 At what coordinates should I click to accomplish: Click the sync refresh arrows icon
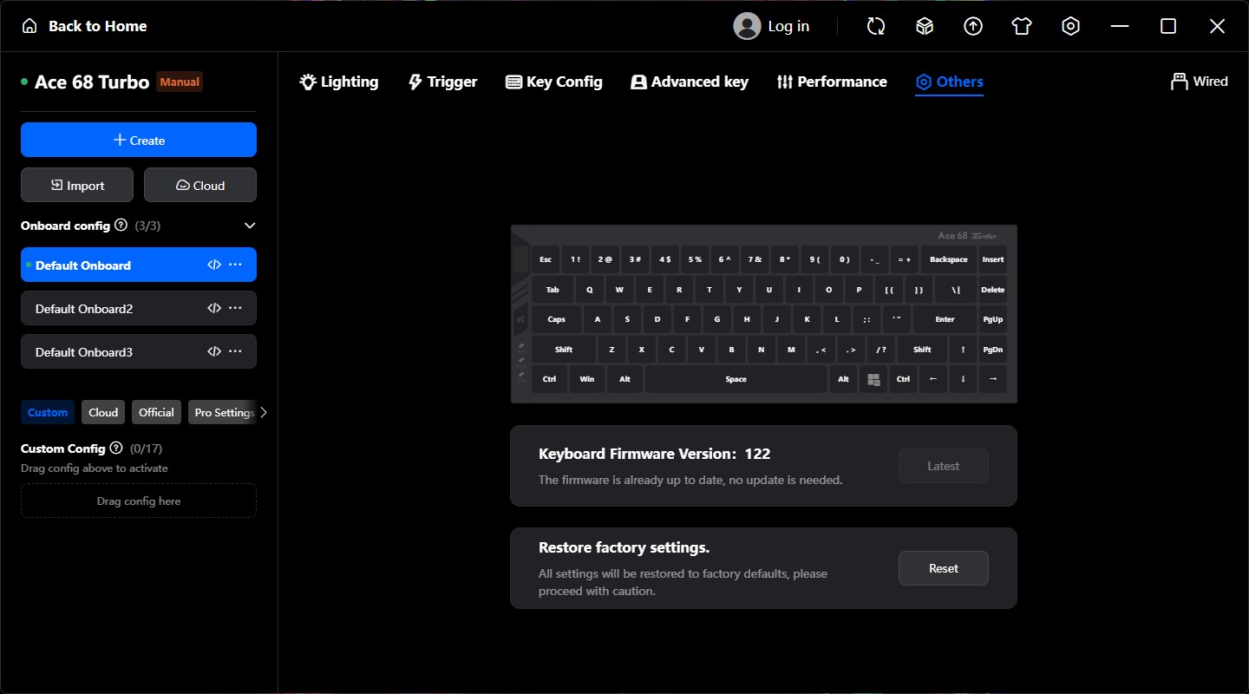[876, 26]
